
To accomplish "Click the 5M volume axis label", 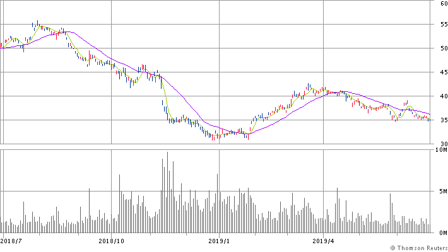I will [444, 192].
